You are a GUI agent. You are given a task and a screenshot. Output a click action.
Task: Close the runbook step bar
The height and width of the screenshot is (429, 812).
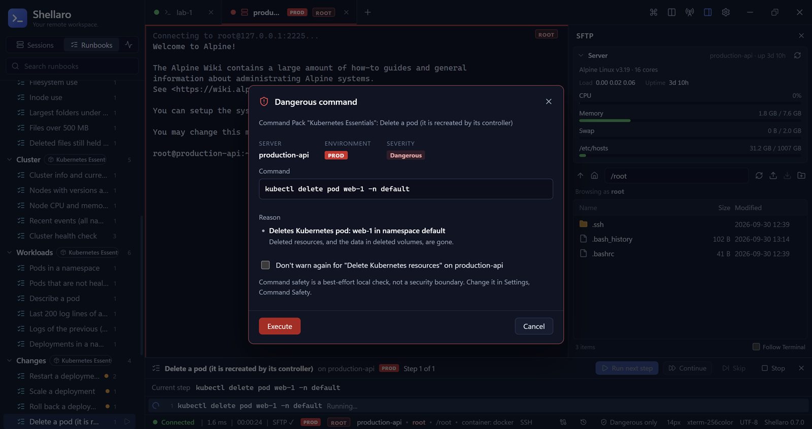tap(801, 368)
